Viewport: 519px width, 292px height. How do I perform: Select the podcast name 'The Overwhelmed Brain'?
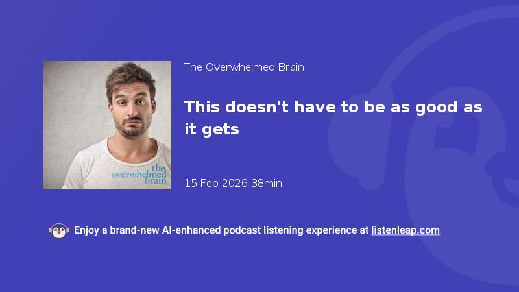coord(244,67)
